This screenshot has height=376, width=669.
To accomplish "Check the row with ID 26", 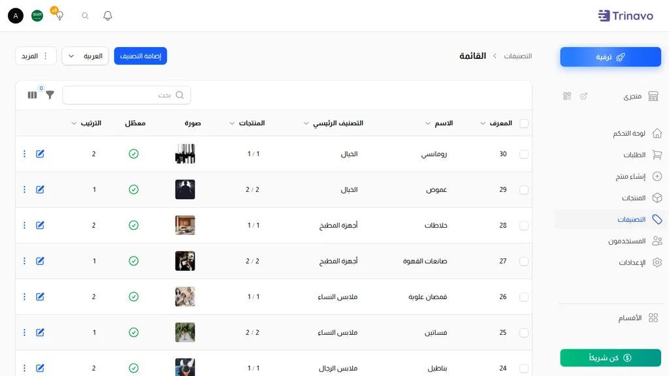I will pos(524,297).
